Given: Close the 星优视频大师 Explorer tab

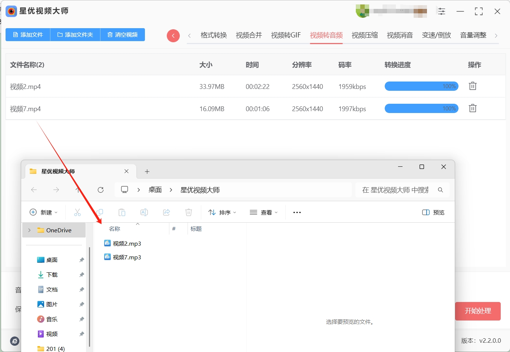Looking at the screenshot, I should tap(126, 171).
